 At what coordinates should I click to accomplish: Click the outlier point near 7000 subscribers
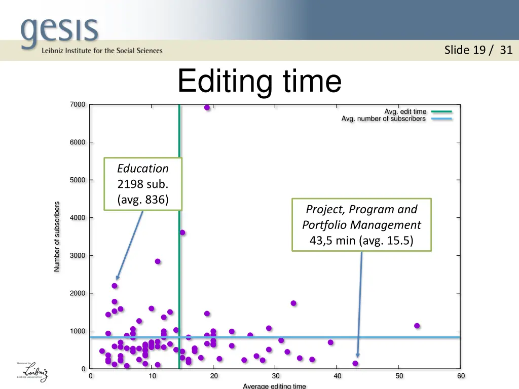coord(207,107)
